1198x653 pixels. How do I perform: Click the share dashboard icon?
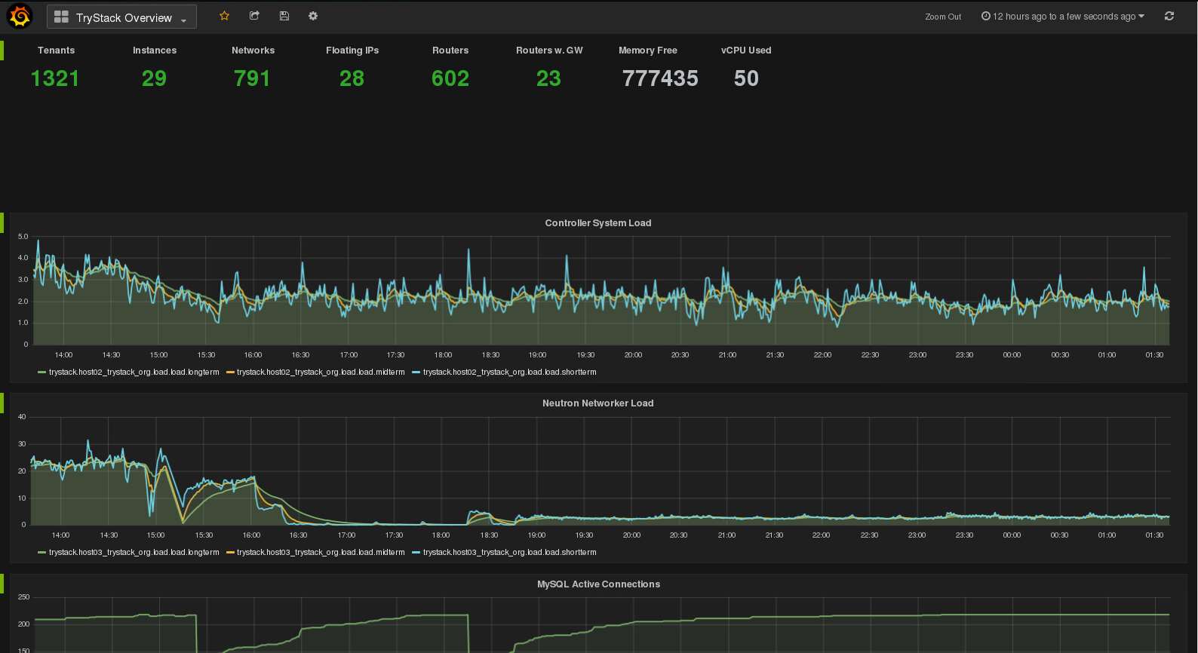[x=254, y=16]
